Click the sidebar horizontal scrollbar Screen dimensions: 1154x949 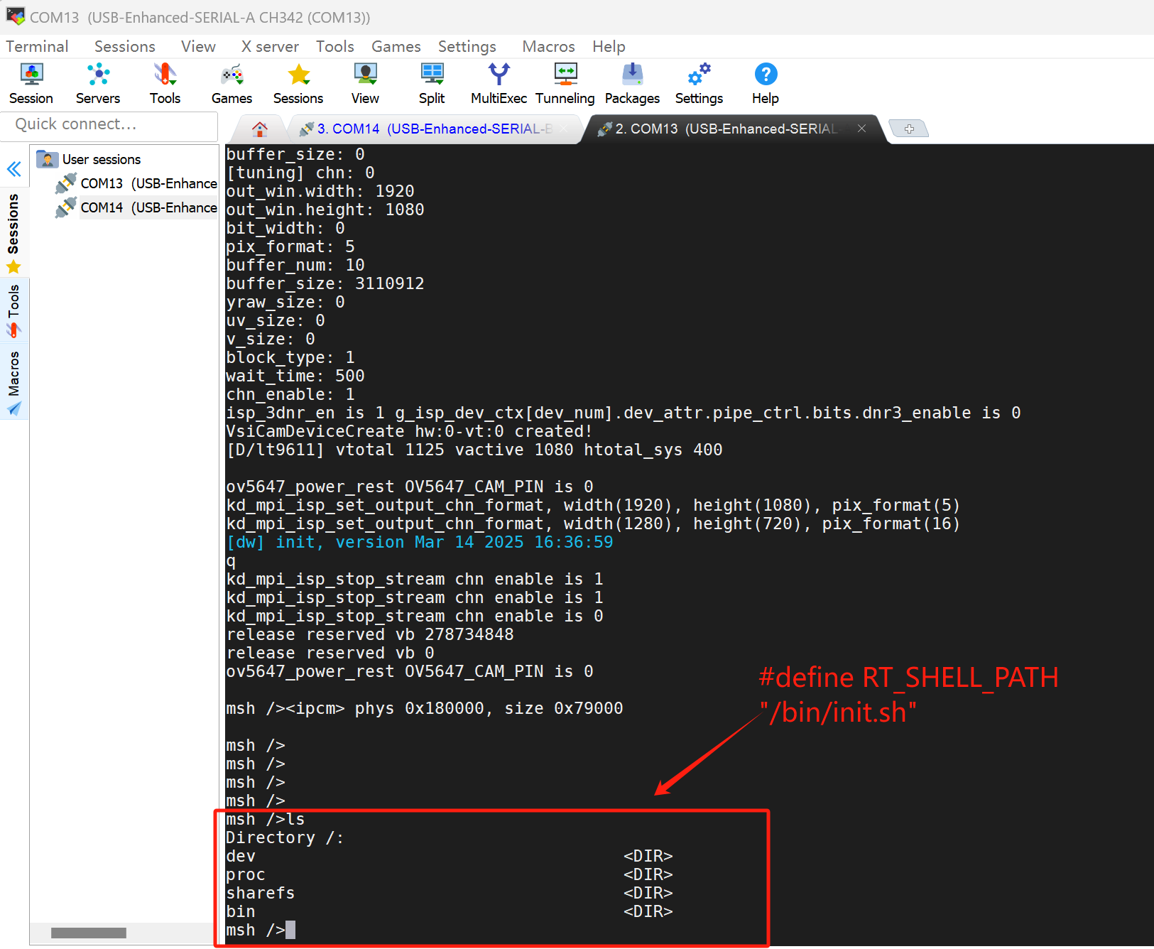click(x=89, y=933)
